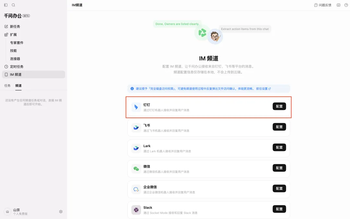
Task: Click 通过飞书机器人接收并回复用户消息 description
Action: click(x=166, y=131)
